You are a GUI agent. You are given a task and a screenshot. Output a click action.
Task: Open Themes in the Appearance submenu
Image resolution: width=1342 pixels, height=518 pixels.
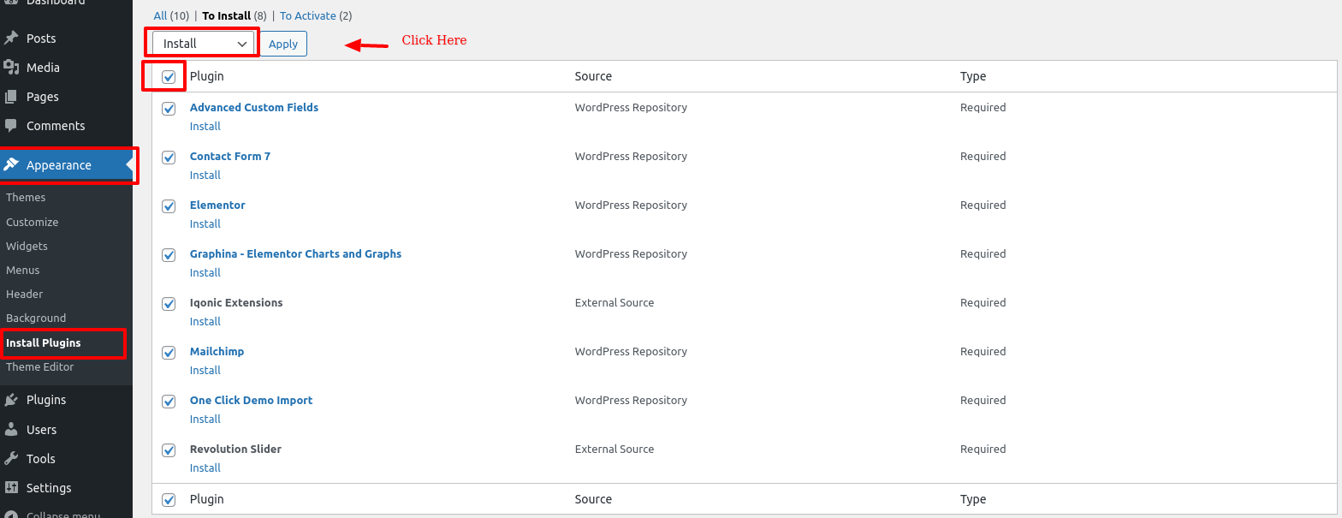point(26,197)
